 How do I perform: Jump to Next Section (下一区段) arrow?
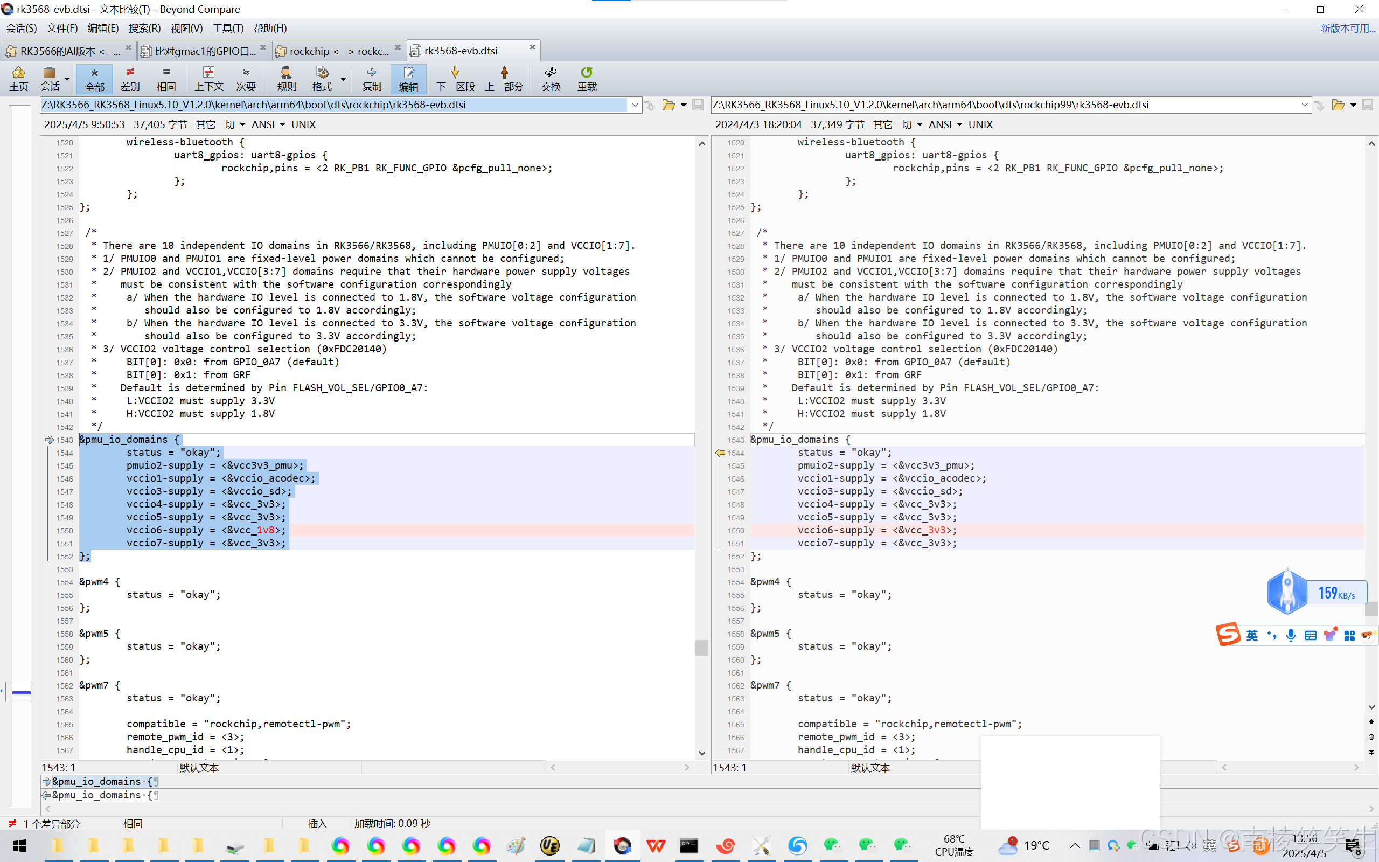tap(455, 79)
